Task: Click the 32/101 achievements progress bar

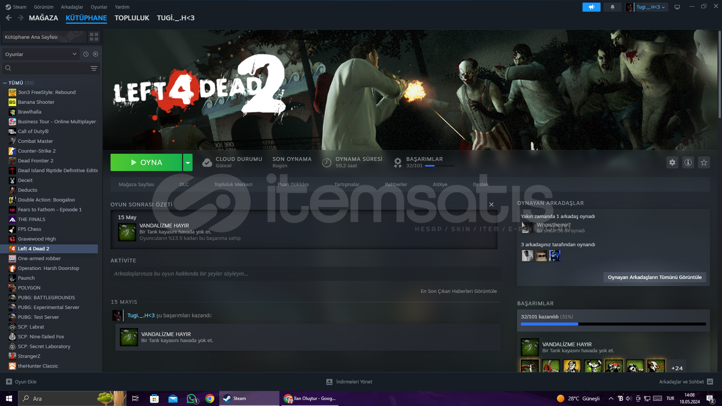Action: click(x=613, y=324)
